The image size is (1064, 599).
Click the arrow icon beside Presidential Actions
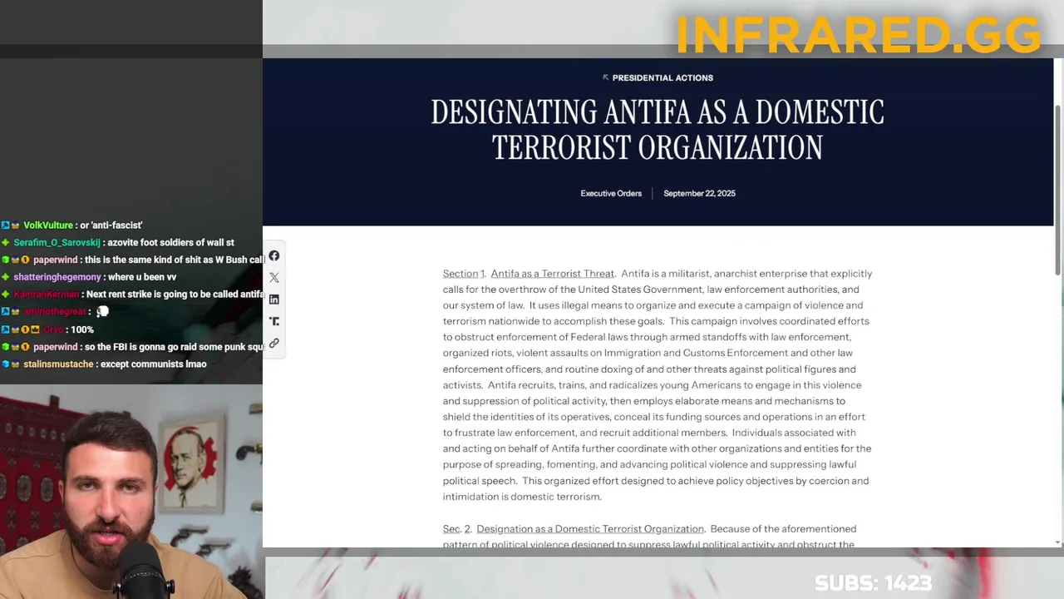pyautogui.click(x=605, y=77)
